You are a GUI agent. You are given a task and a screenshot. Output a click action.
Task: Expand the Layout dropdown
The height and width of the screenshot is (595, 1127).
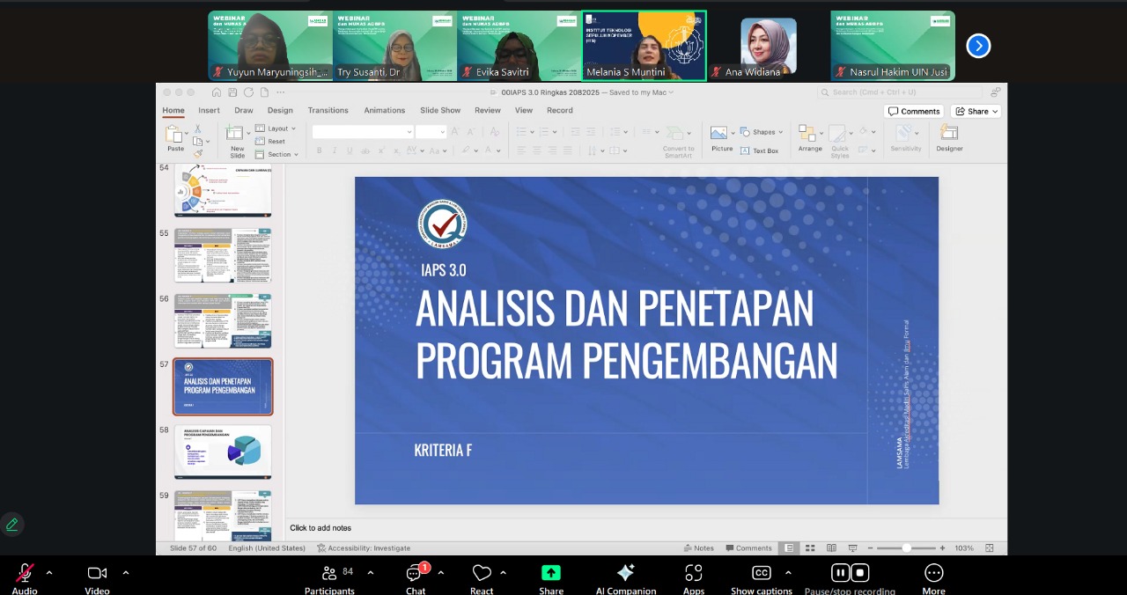coord(277,129)
